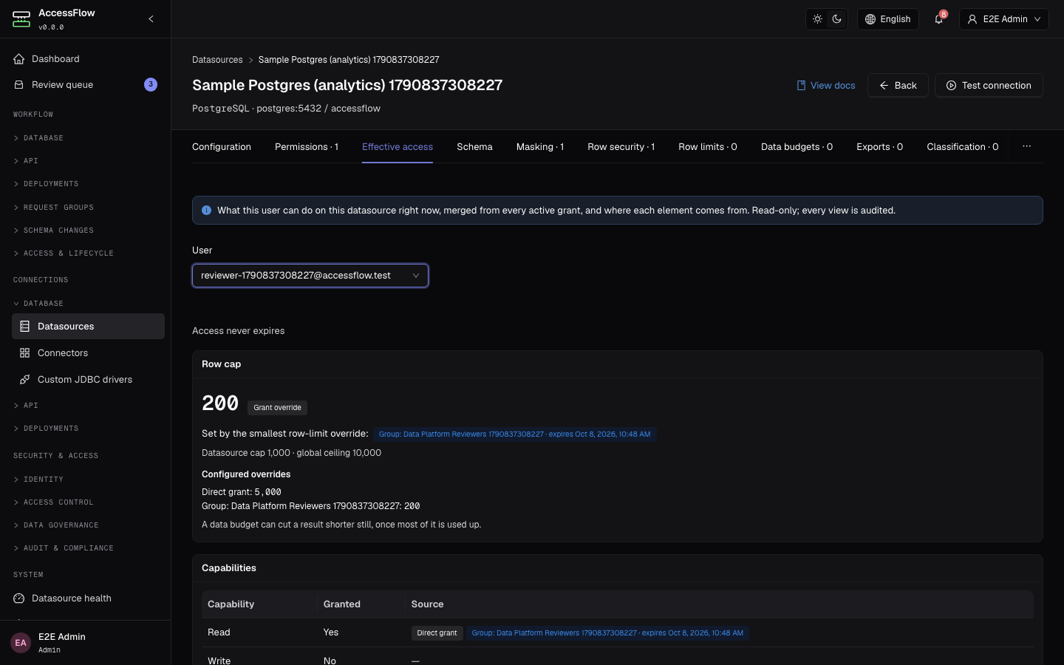Image resolution: width=1064 pixels, height=665 pixels.
Task: Open the Connectors page
Action: tap(88, 353)
